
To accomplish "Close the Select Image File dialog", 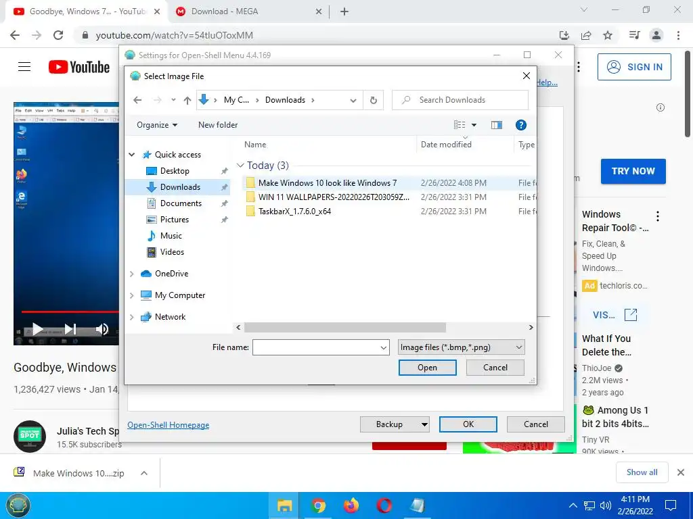I will click(527, 76).
